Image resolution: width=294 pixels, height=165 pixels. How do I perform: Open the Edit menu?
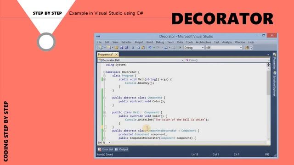coord(107,42)
